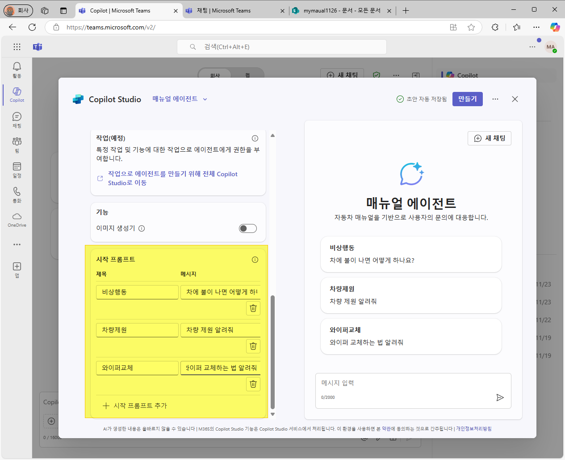Open the 앱 add-apps sidebar icon
The height and width of the screenshot is (460, 565).
tap(17, 269)
